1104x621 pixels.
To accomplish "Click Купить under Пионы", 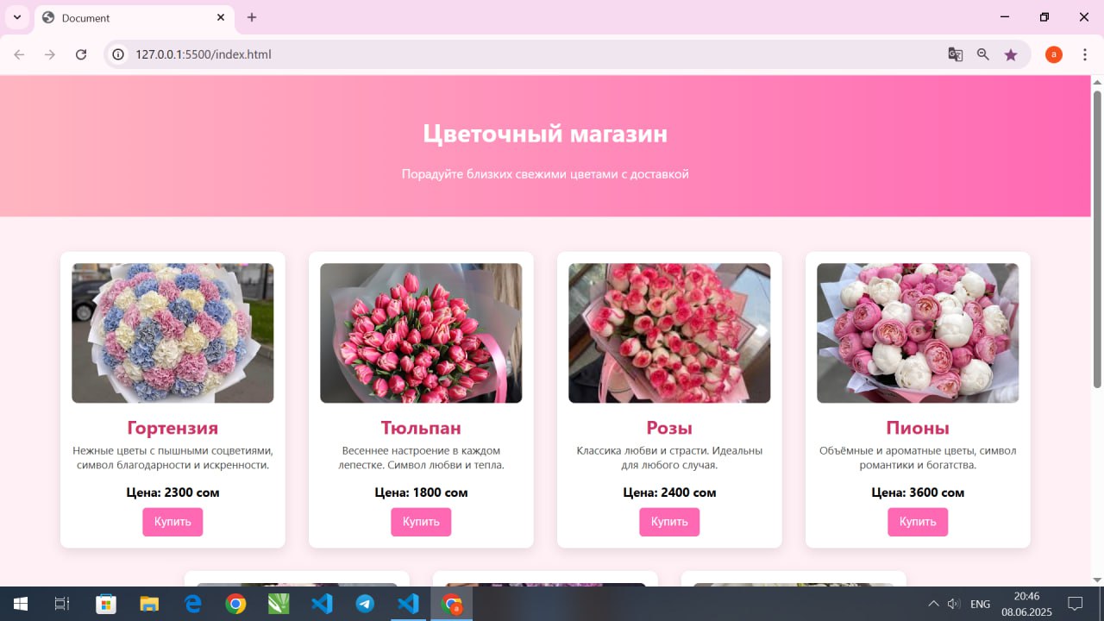I will (x=918, y=522).
